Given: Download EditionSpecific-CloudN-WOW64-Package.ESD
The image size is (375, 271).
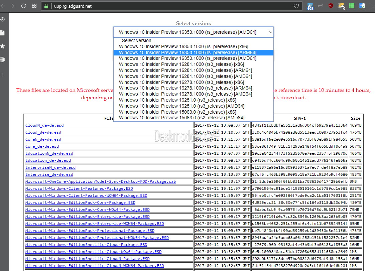Looking at the screenshot, I should (95, 266).
